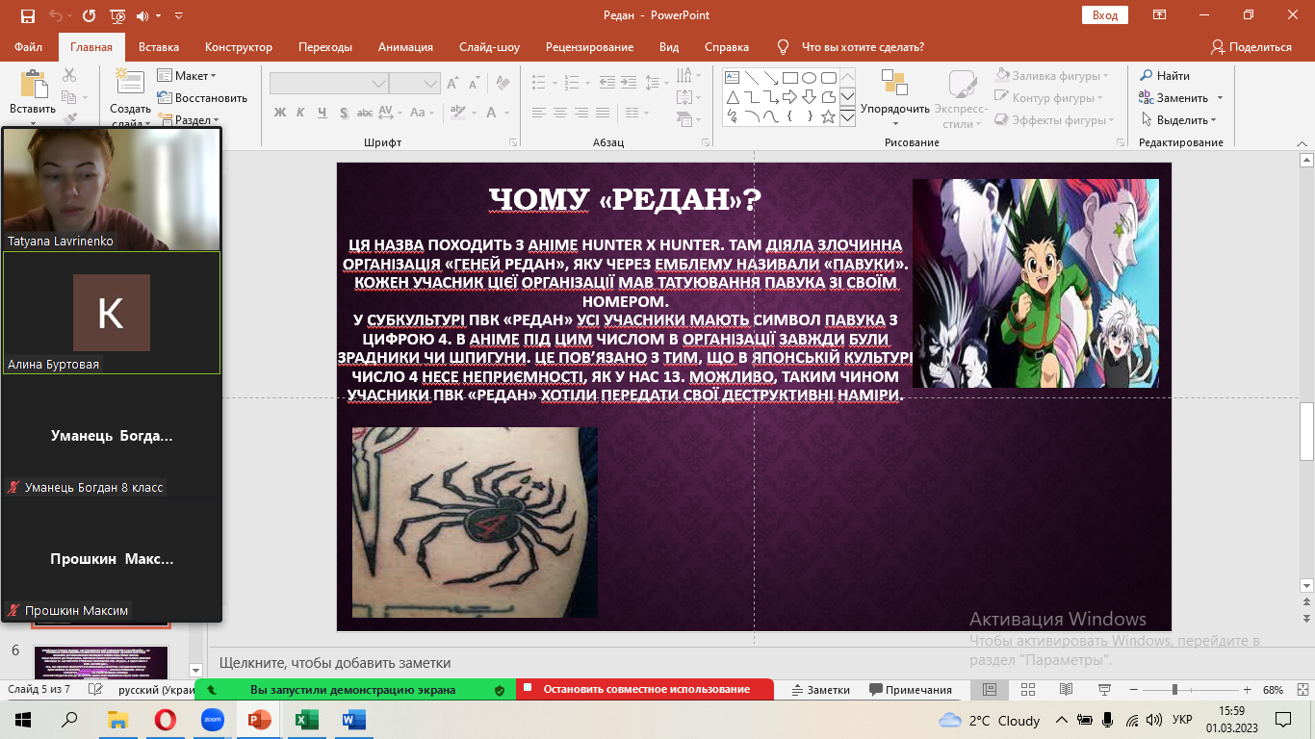Select the triangle shape in gallery
Image resolution: width=1315 pixels, height=739 pixels.
[733, 97]
